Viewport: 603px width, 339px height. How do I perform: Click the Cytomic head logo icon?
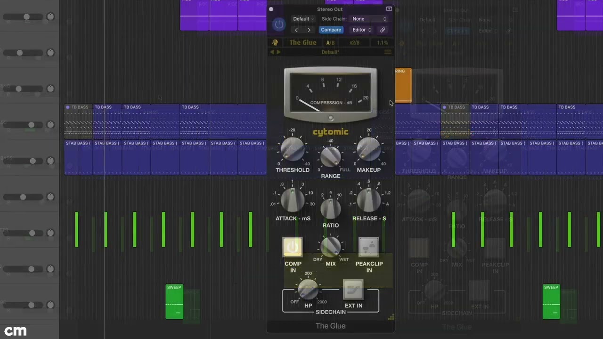pos(275,42)
